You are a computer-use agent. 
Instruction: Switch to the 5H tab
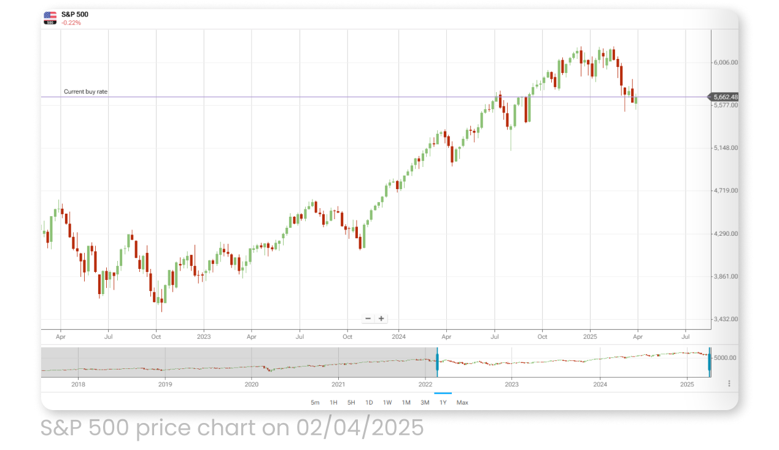point(351,402)
